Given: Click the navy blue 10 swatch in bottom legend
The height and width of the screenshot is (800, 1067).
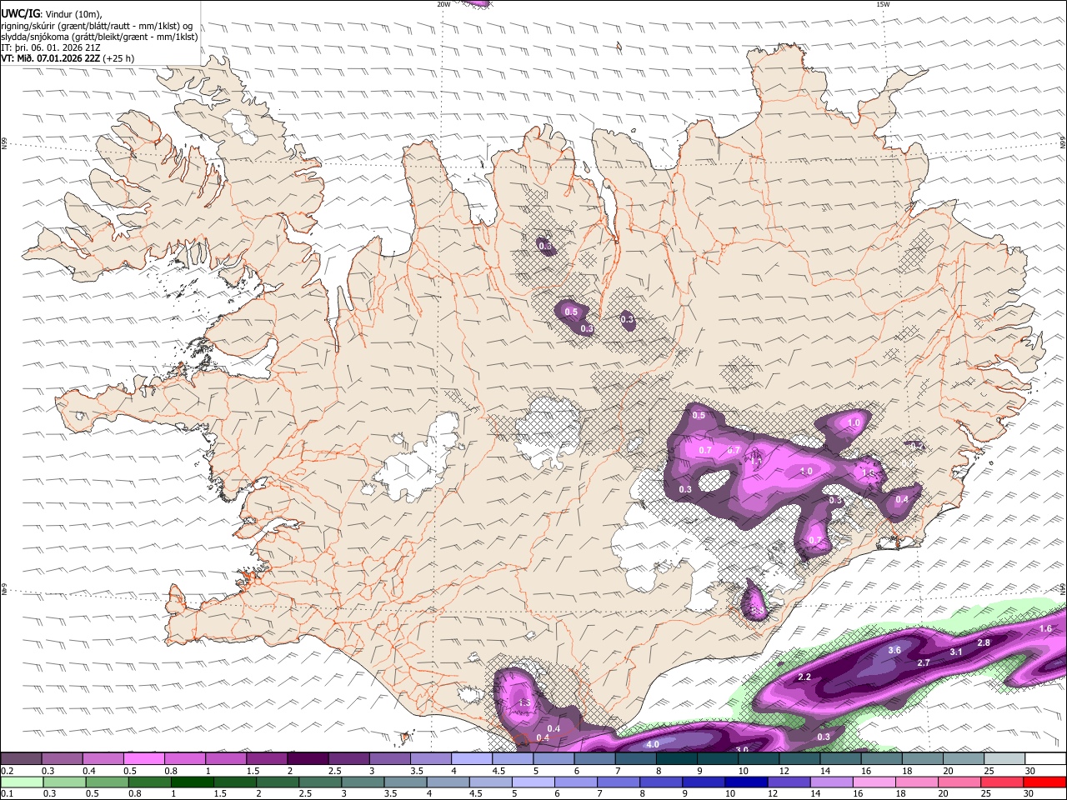Looking at the screenshot, I should [745, 782].
